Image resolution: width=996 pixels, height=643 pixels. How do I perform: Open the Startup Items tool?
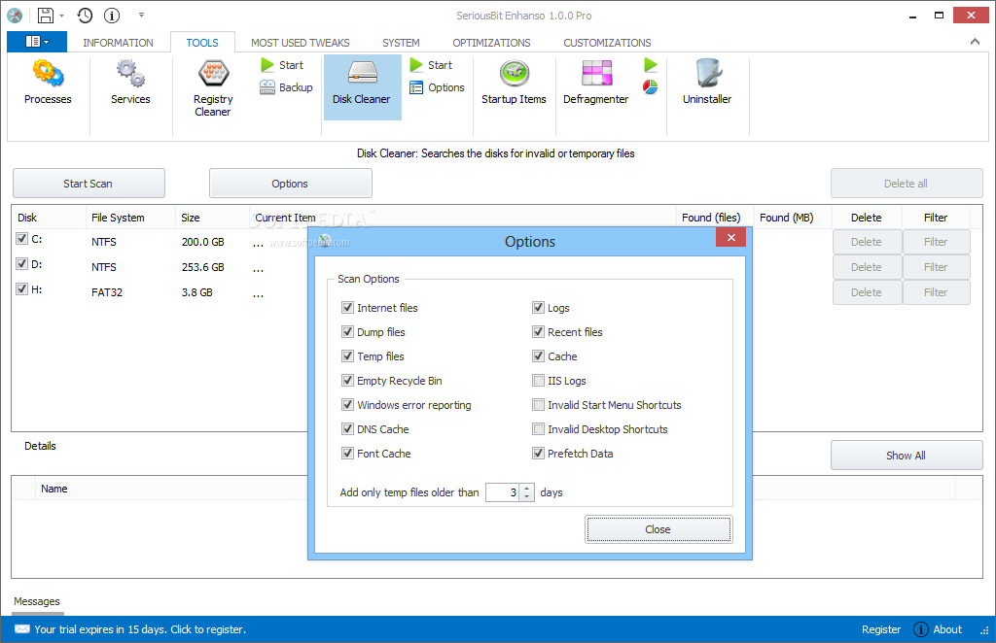point(514,83)
